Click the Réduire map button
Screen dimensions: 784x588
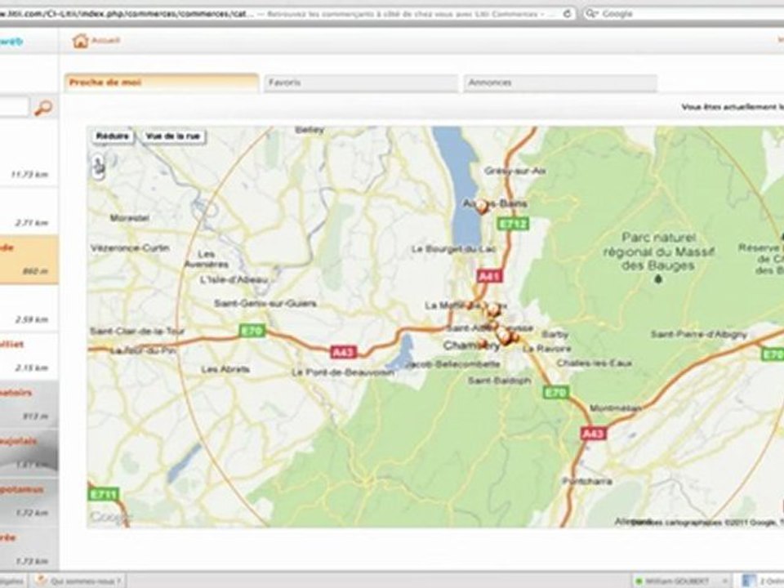pyautogui.click(x=113, y=136)
